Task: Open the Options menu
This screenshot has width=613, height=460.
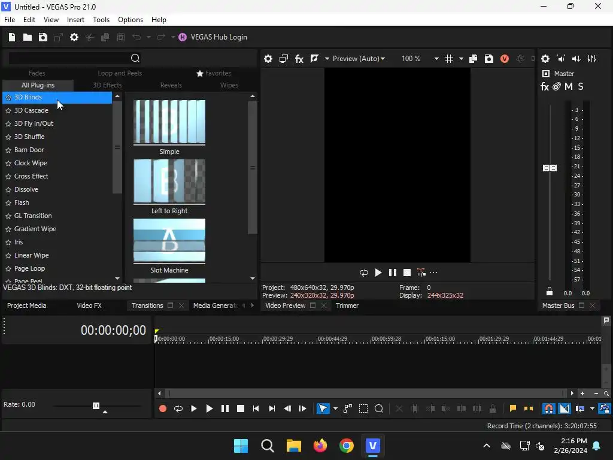Action: (130, 20)
